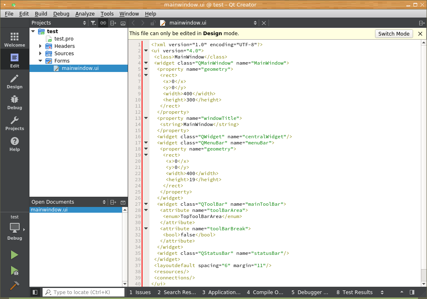
Task: Select test.pro in project tree
Action: (x=64, y=38)
